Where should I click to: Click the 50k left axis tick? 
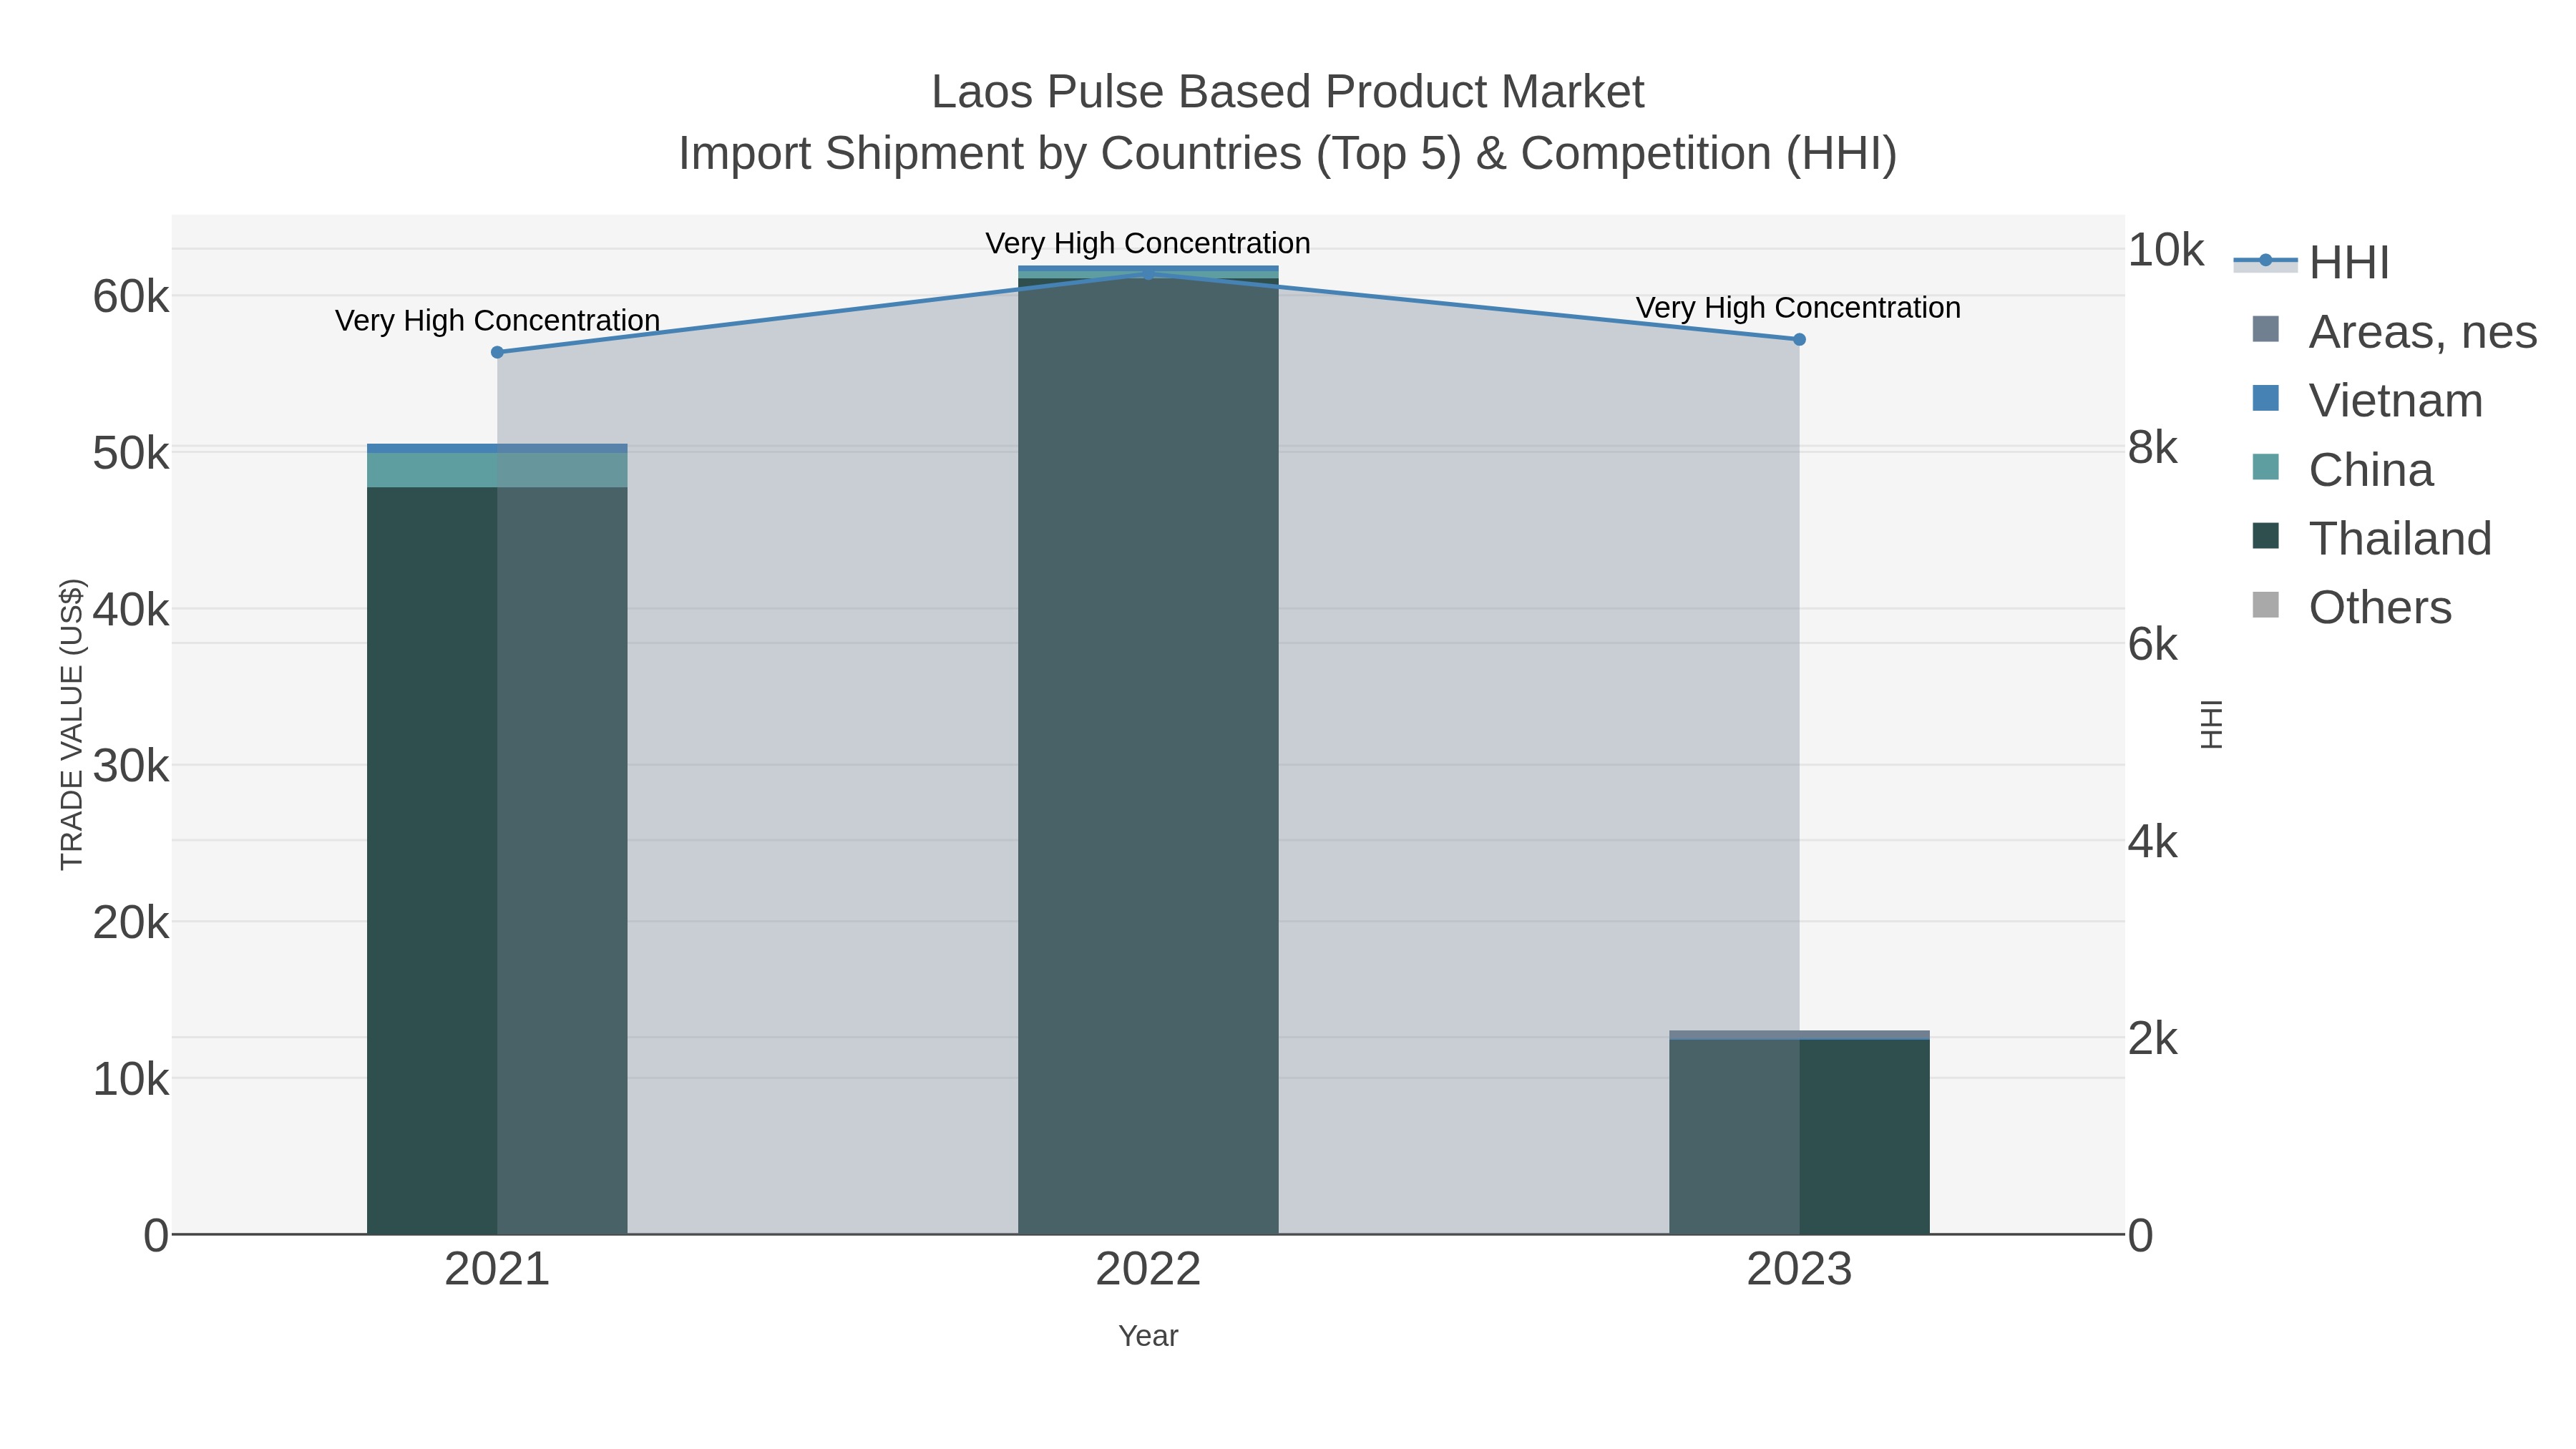[131, 454]
